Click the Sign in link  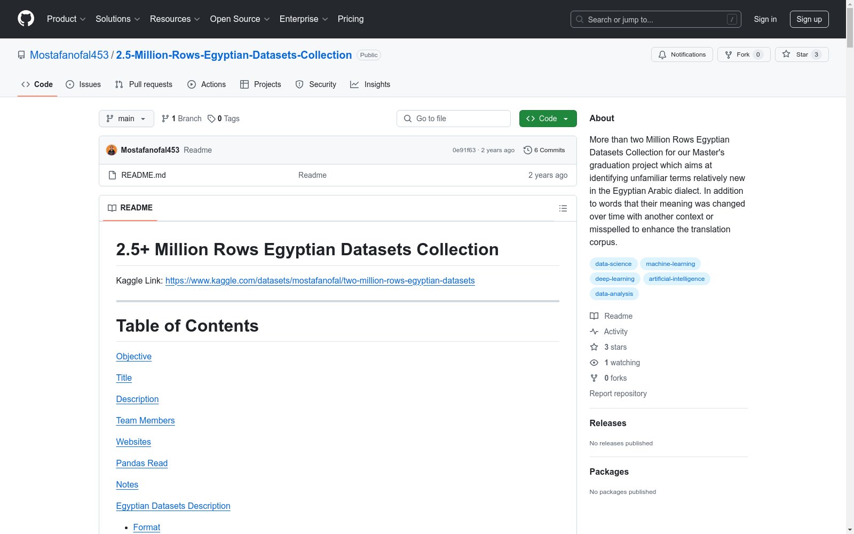click(765, 19)
